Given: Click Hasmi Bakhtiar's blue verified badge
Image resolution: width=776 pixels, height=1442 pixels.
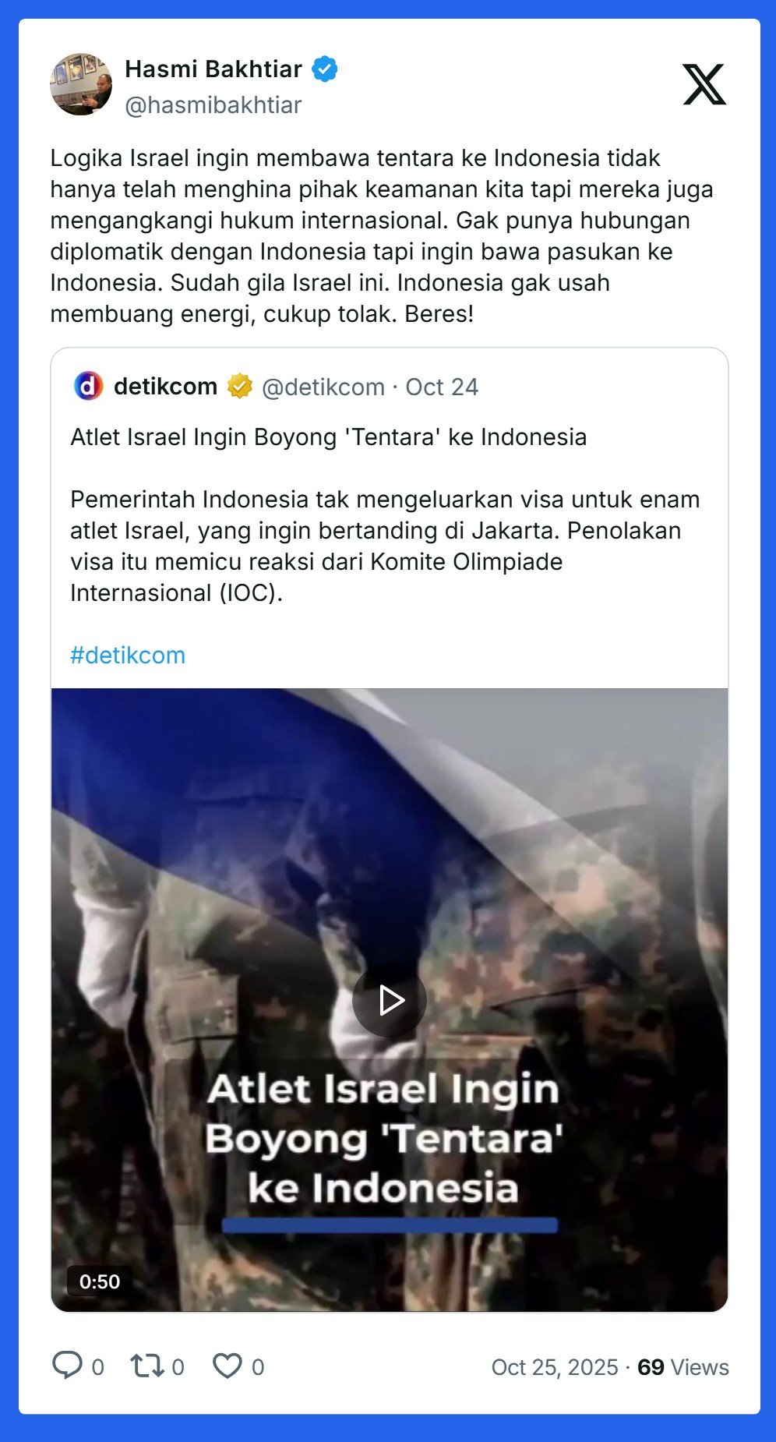Looking at the screenshot, I should (325, 69).
